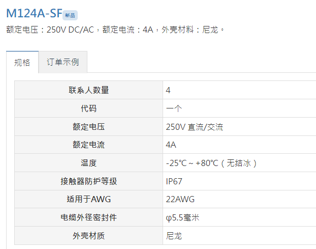
Task: Select the 额定电压 row label
Action: click(89, 127)
